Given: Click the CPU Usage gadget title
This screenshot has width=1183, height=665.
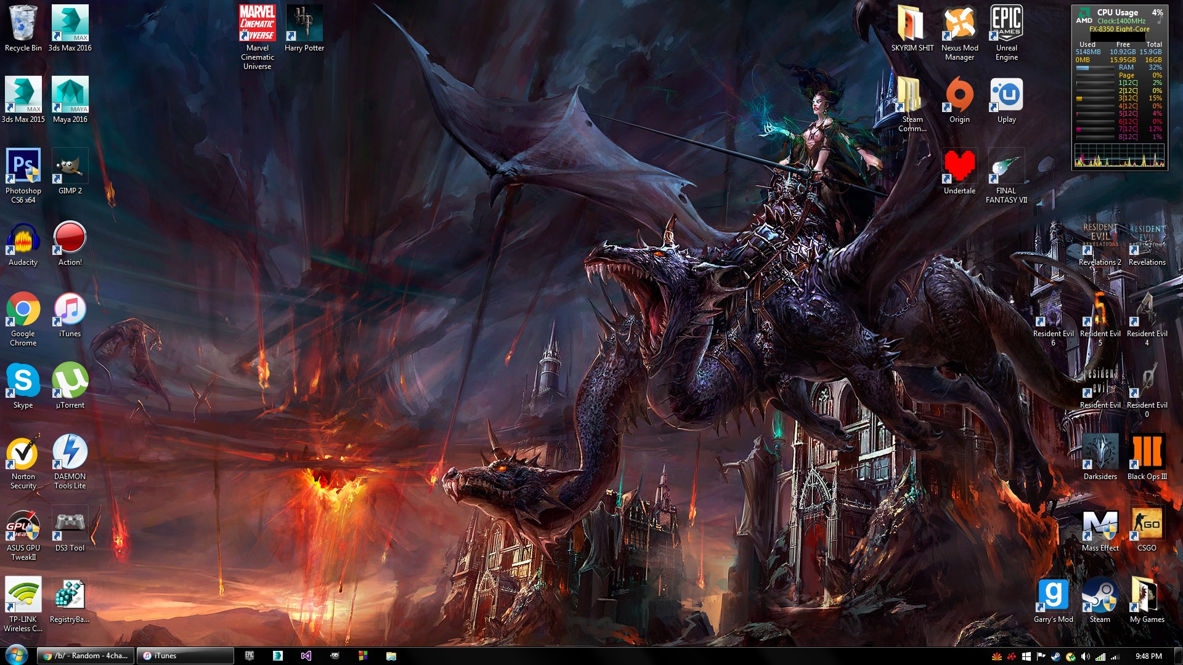Looking at the screenshot, I should (1117, 12).
